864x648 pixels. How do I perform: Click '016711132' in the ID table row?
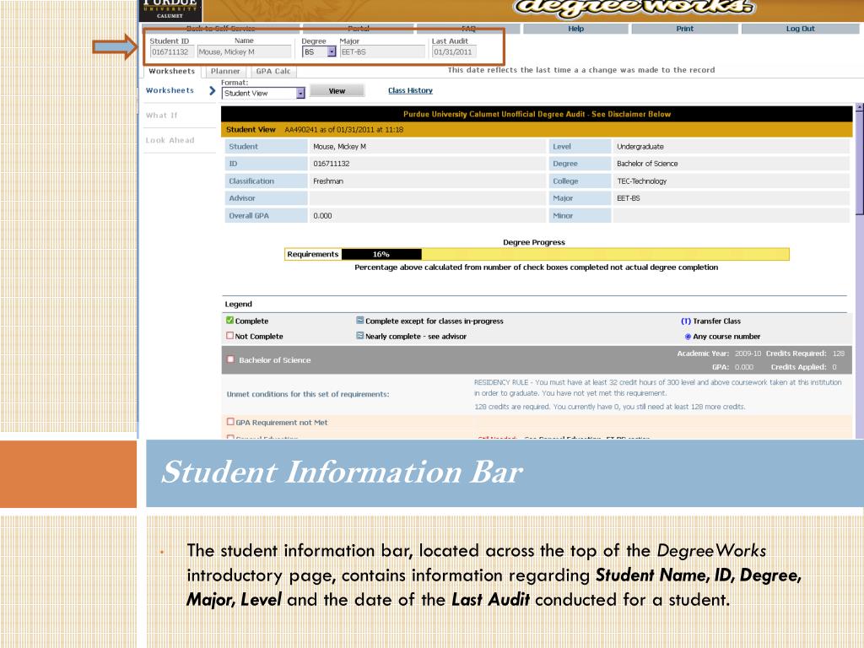331,164
